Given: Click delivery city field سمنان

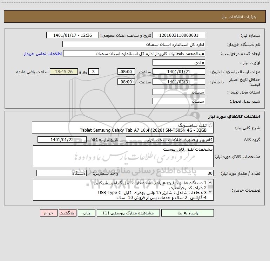Looking at the screenshot, I should tap(179, 101).
